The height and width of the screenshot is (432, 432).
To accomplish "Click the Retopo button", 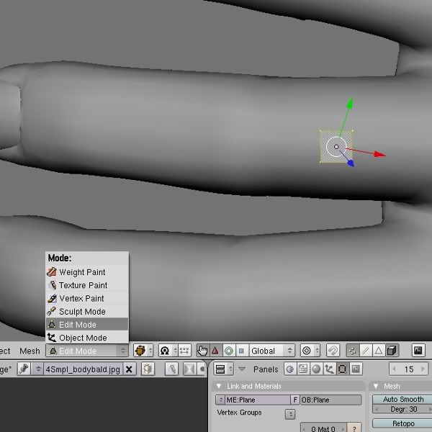I will 402,423.
